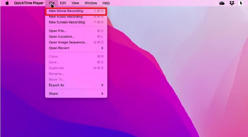Screen dimensions: 248x137
Task: Open the QuickTime Player app menu
Action: point(29,3)
